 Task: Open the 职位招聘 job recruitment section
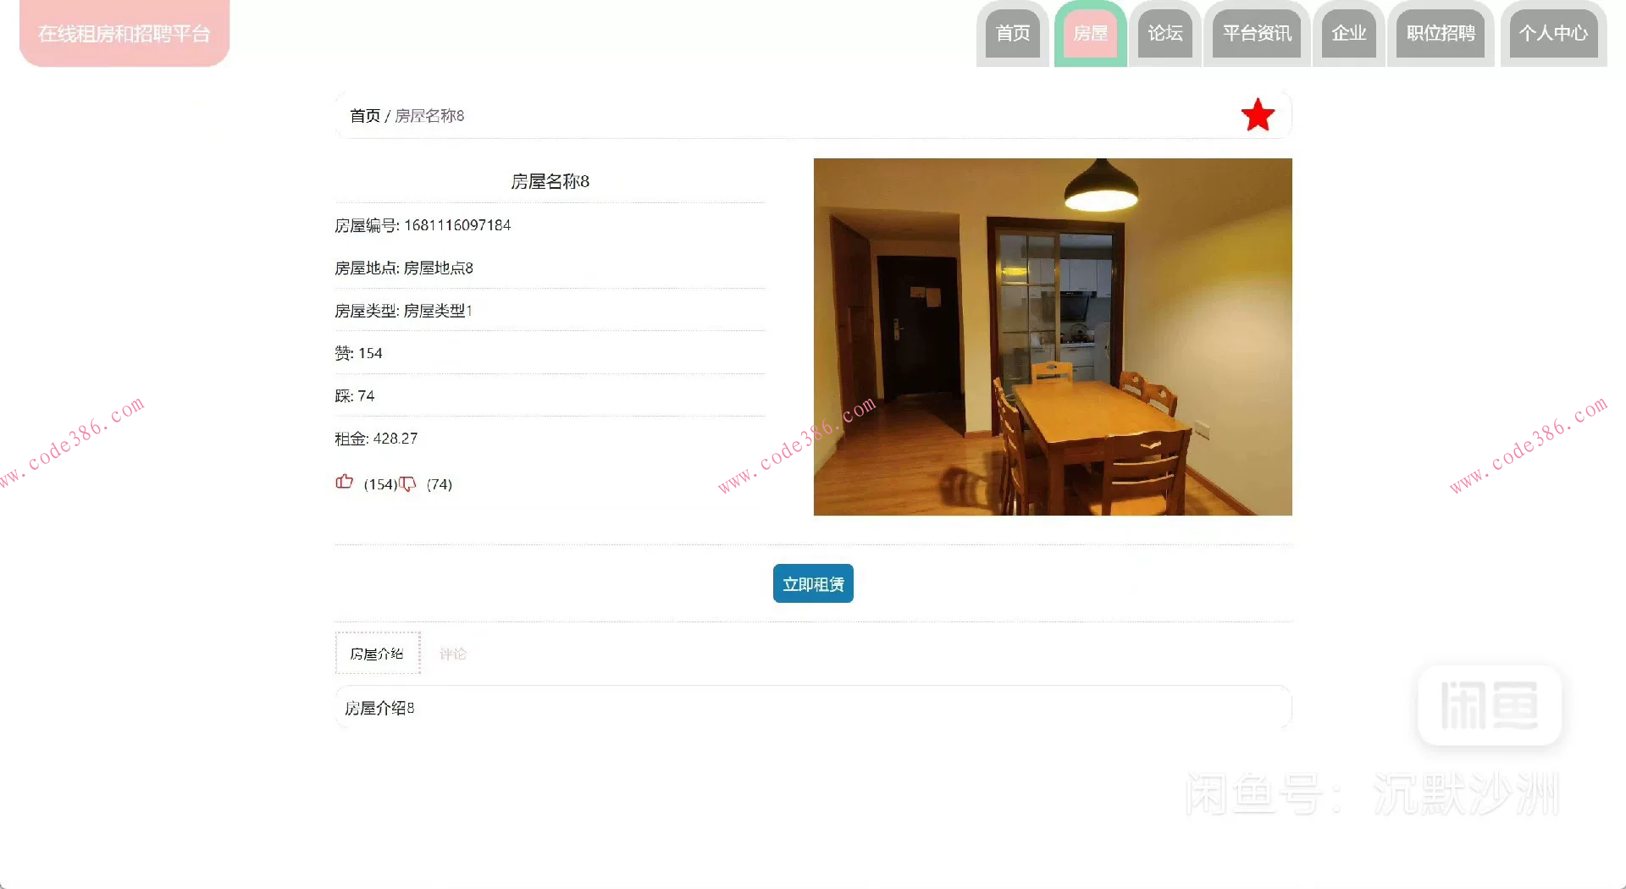(x=1441, y=34)
